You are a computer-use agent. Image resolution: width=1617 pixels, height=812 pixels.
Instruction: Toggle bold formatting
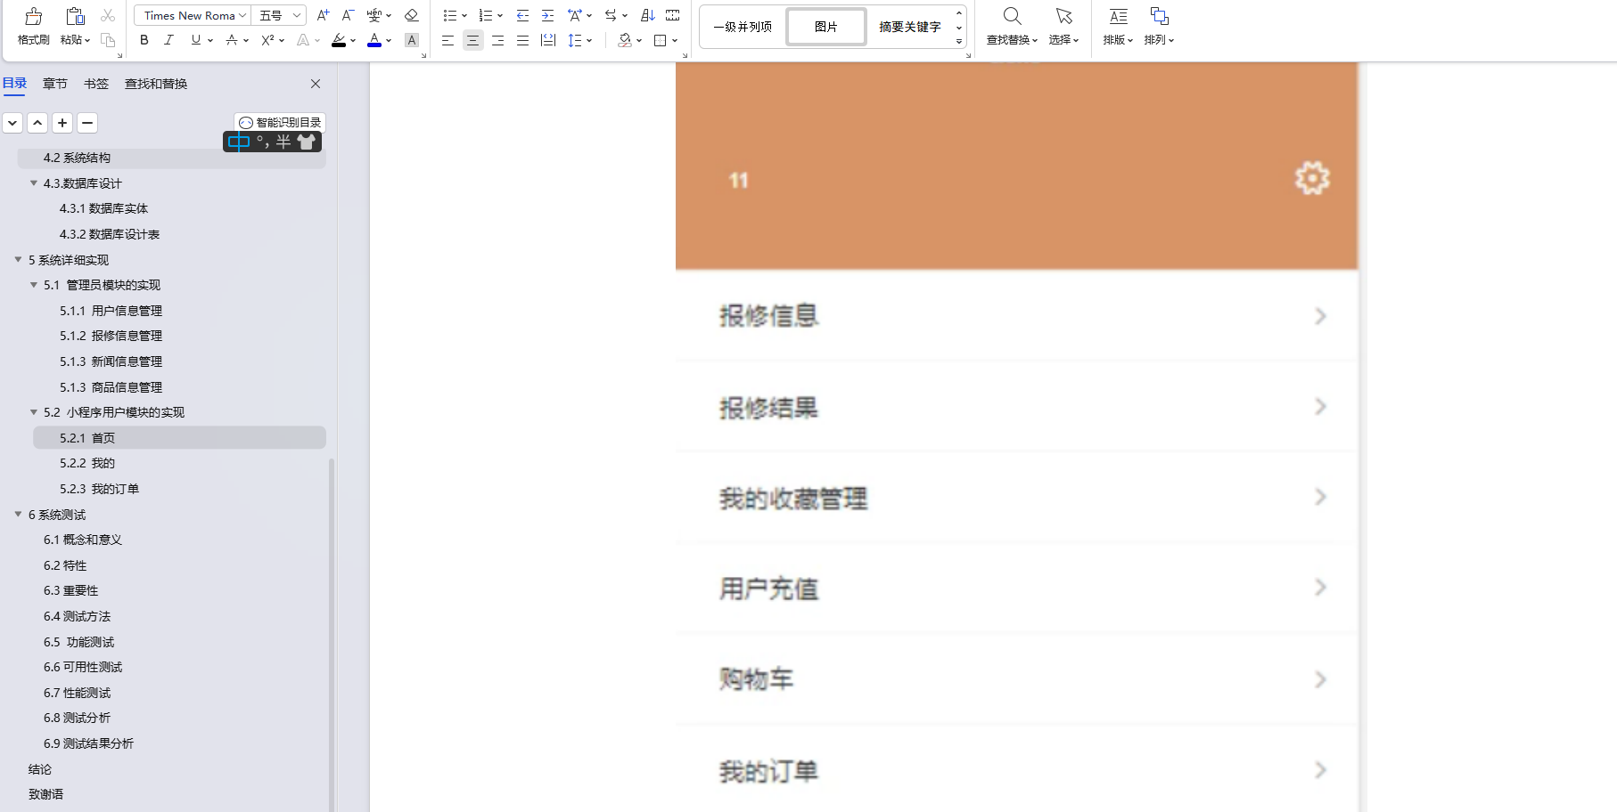[144, 40]
